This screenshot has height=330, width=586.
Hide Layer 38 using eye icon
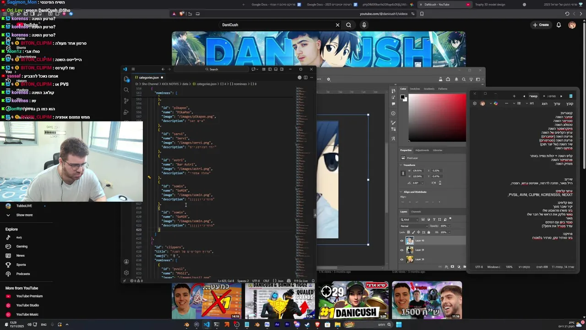[402, 259]
